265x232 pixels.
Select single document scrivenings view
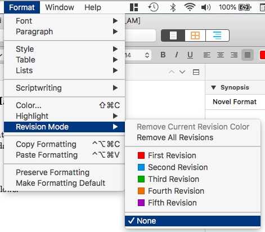[x=173, y=35]
